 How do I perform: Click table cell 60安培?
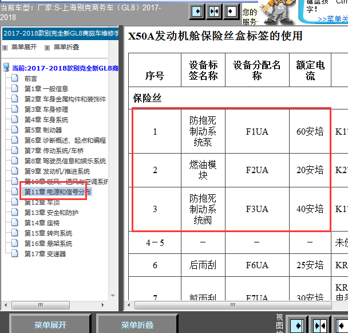pos(310,132)
